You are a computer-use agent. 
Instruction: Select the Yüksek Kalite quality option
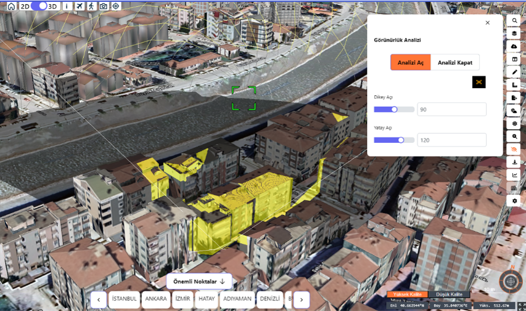pos(407,294)
